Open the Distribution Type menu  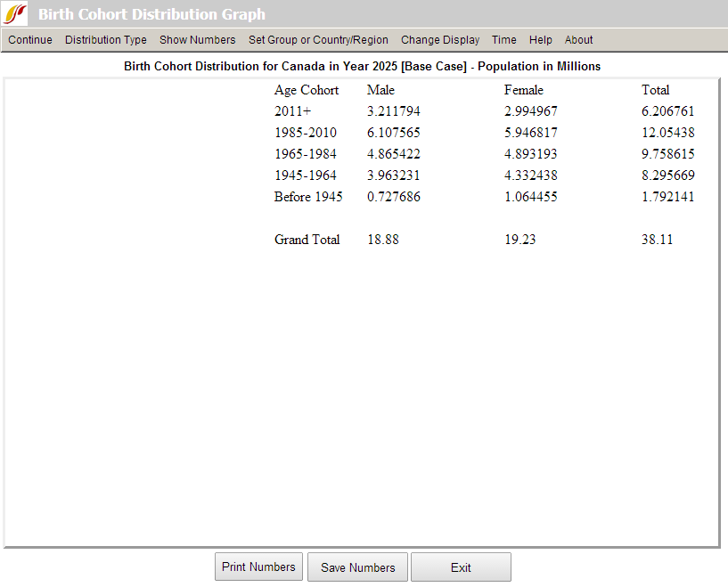click(x=105, y=39)
